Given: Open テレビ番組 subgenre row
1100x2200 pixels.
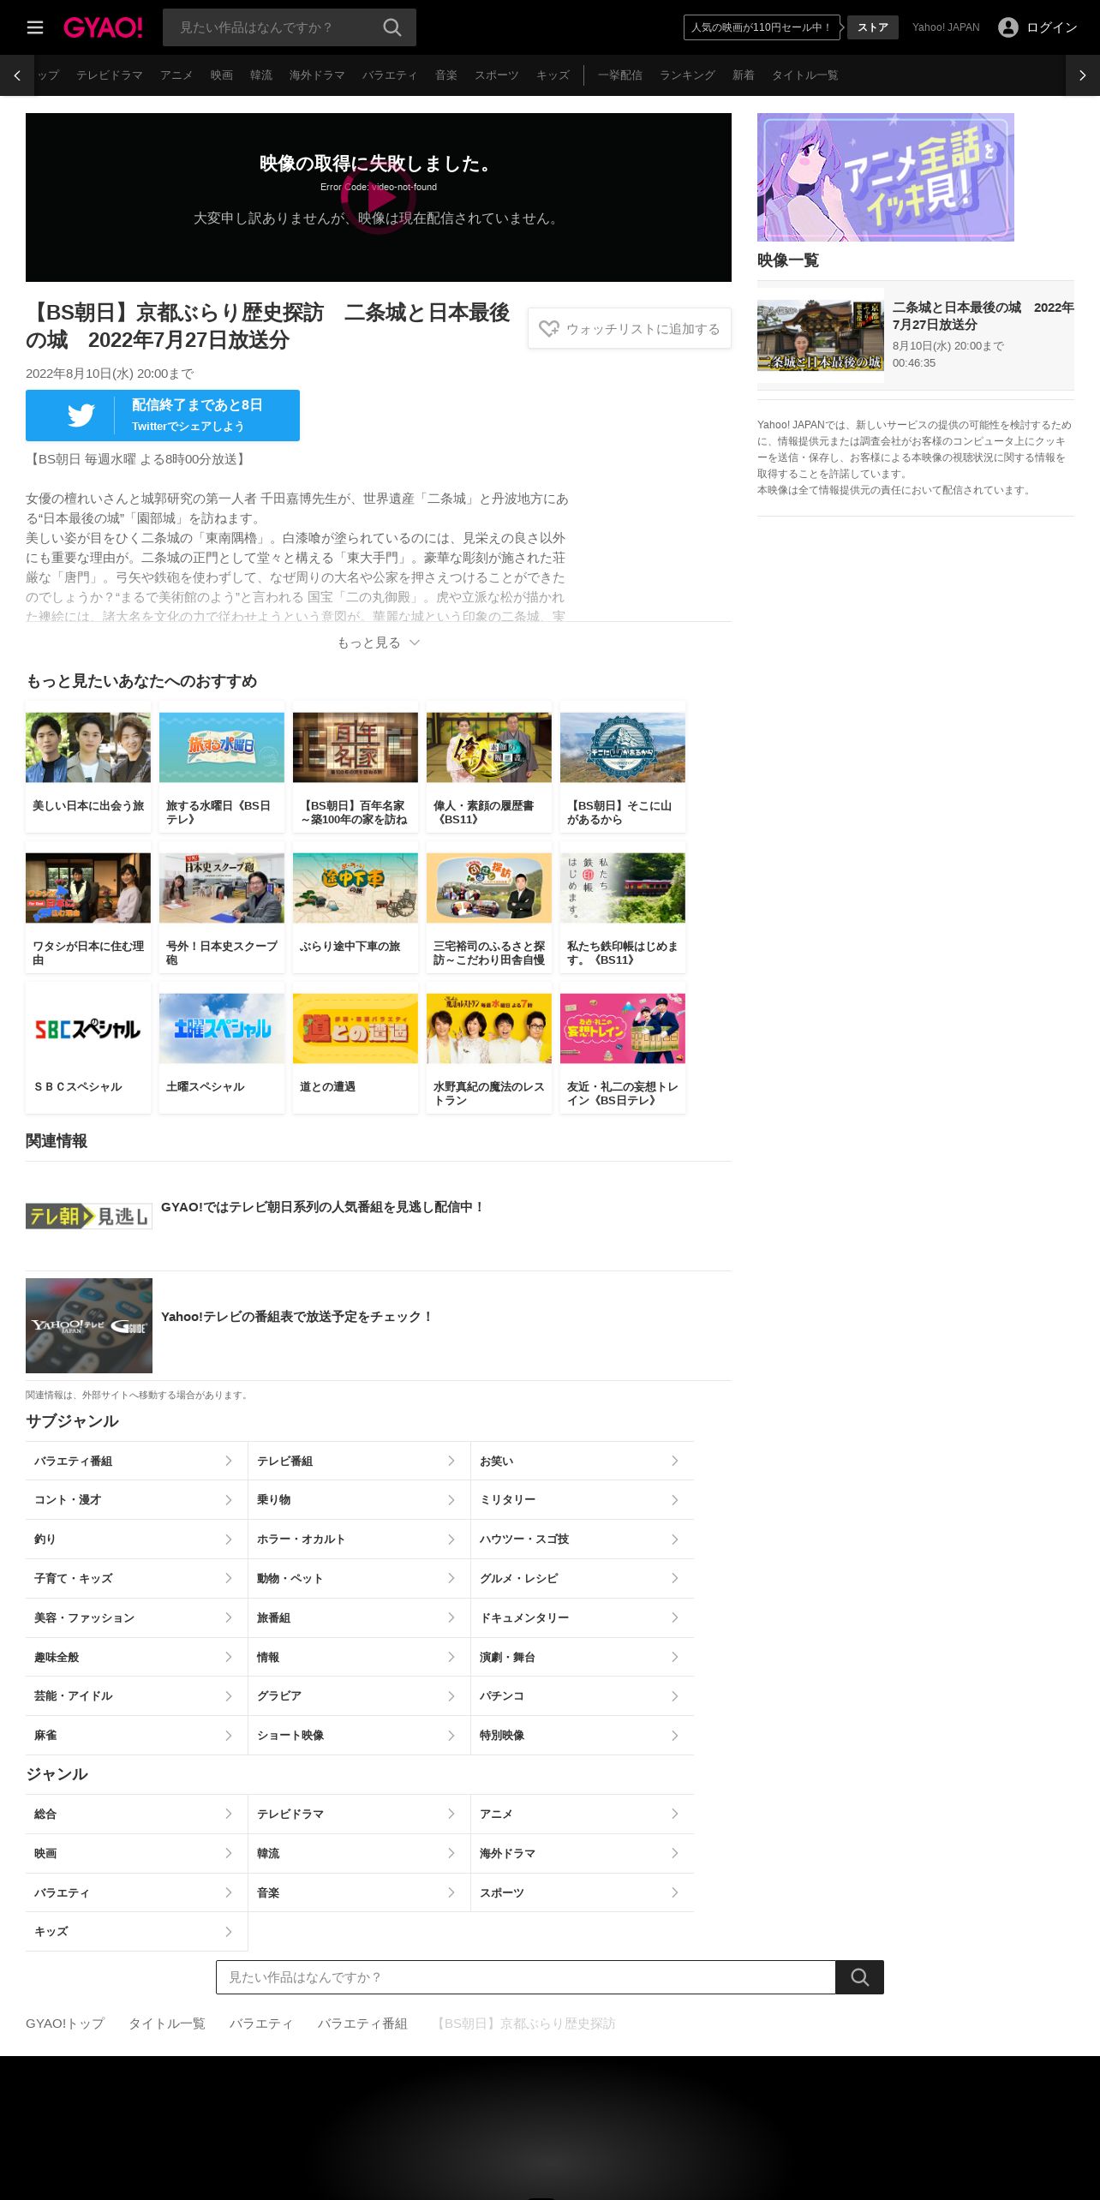Looking at the screenshot, I should click(x=359, y=1461).
